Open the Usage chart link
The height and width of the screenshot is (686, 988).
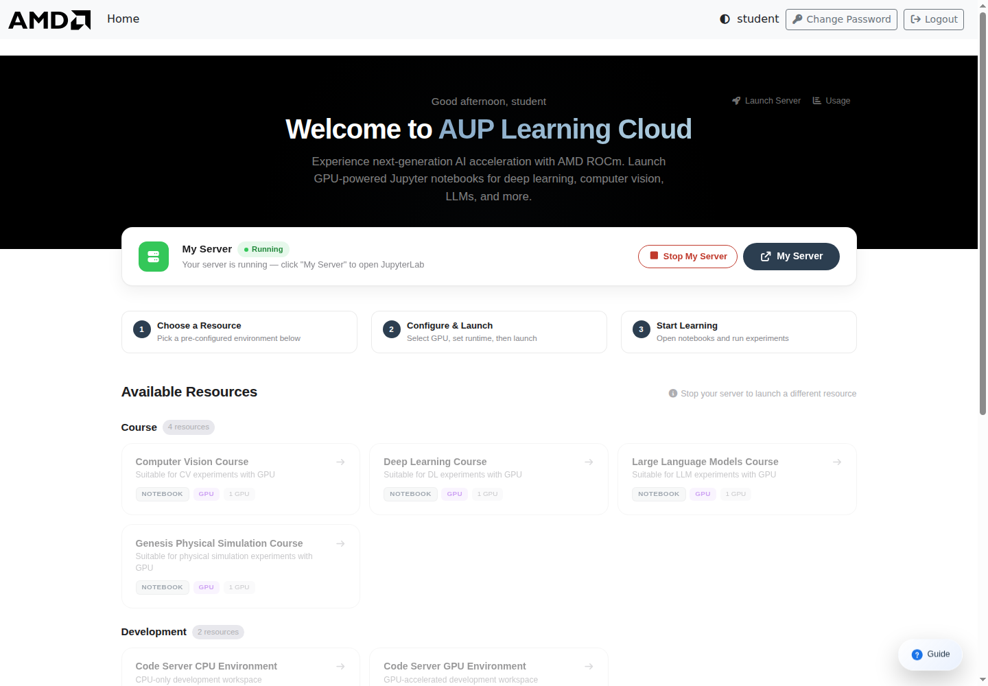pos(832,101)
